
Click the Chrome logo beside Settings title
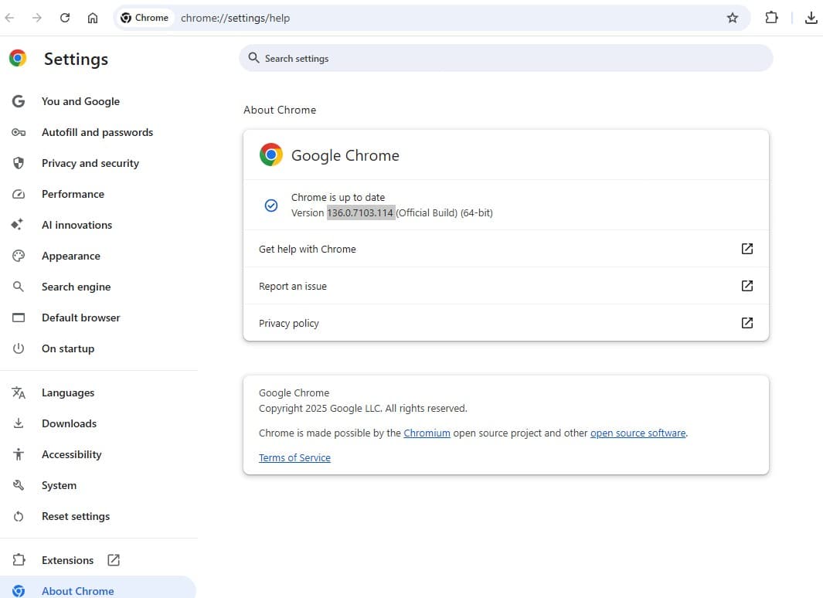tap(18, 58)
